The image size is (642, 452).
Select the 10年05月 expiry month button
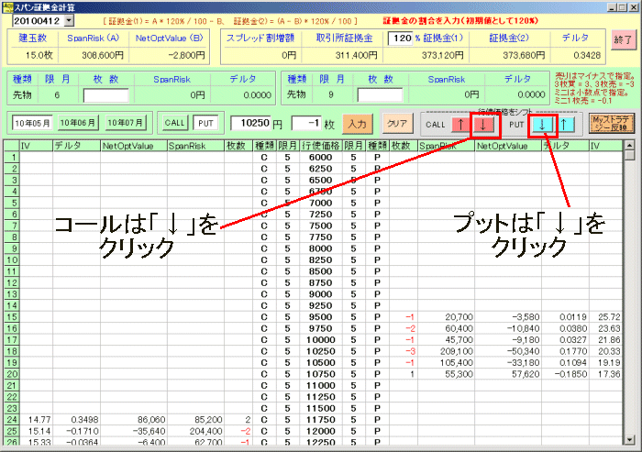[32, 123]
